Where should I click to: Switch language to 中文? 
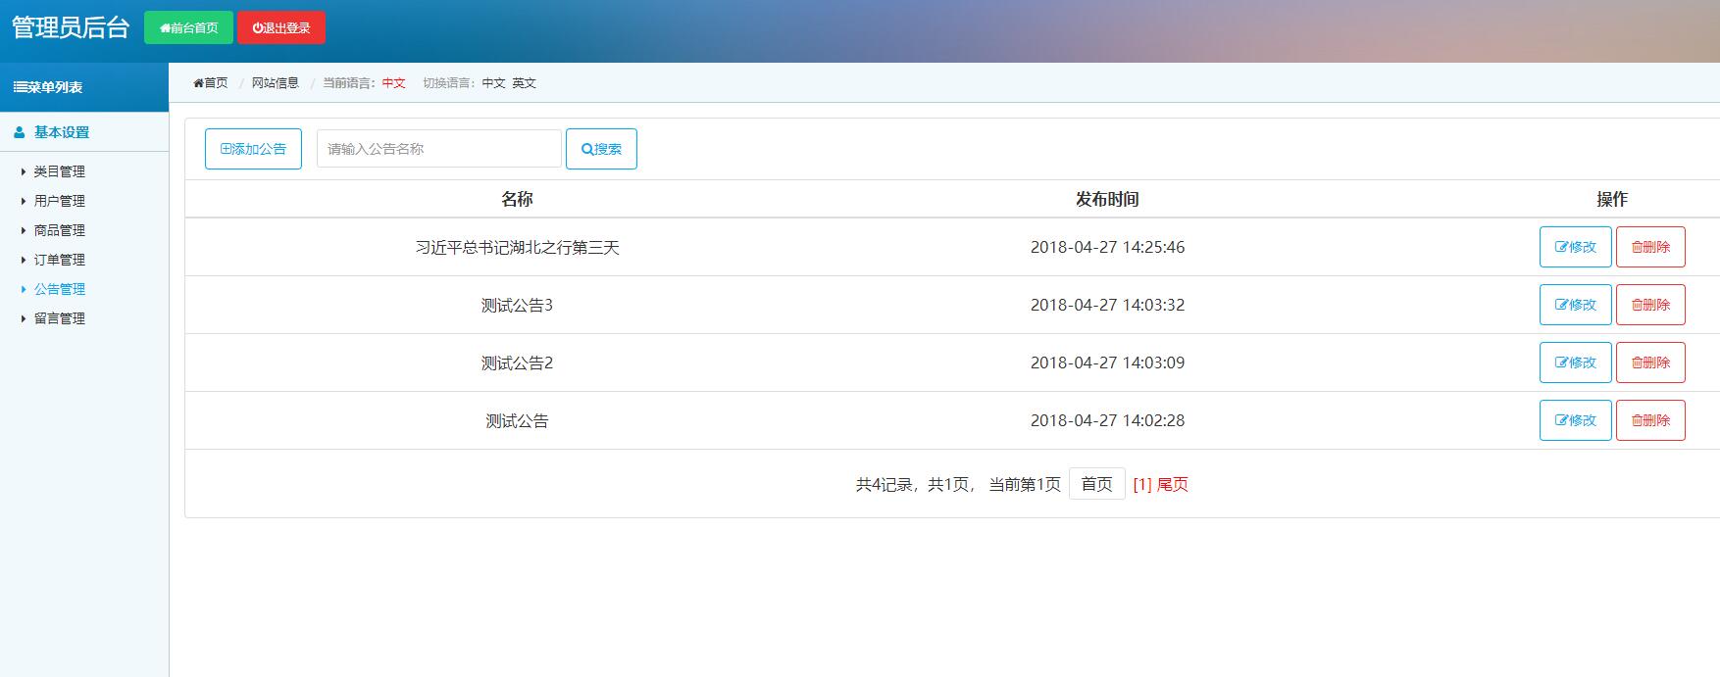click(x=493, y=83)
